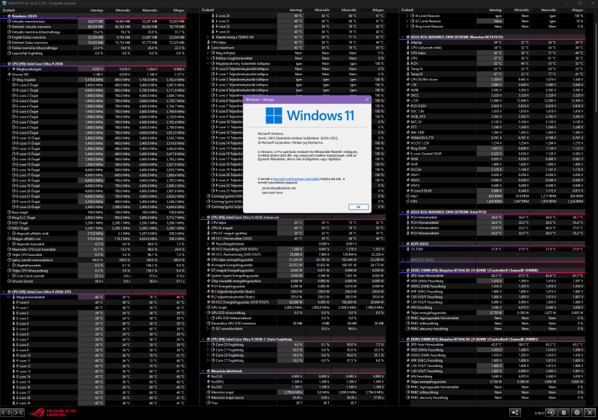598x420 pixels.
Task: Expand GT Limit Reasons
Action: pos(407,22)
